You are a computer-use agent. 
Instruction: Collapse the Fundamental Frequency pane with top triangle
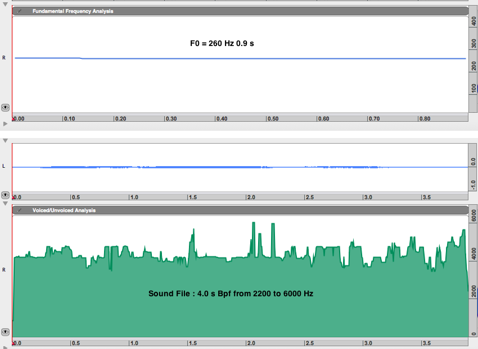point(5,4)
